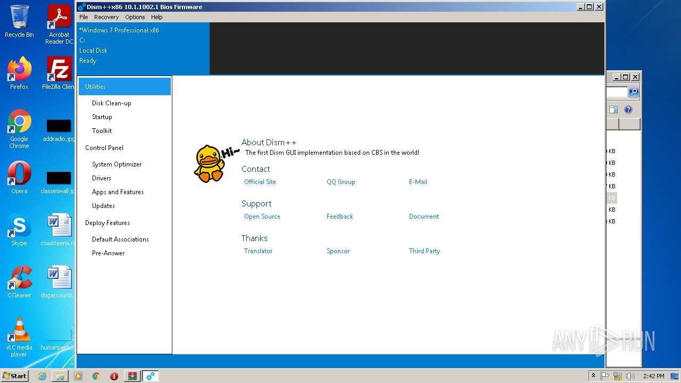This screenshot has height=383, width=681.
Task: Click the clock showing 2:42 PM
Action: click(x=653, y=376)
